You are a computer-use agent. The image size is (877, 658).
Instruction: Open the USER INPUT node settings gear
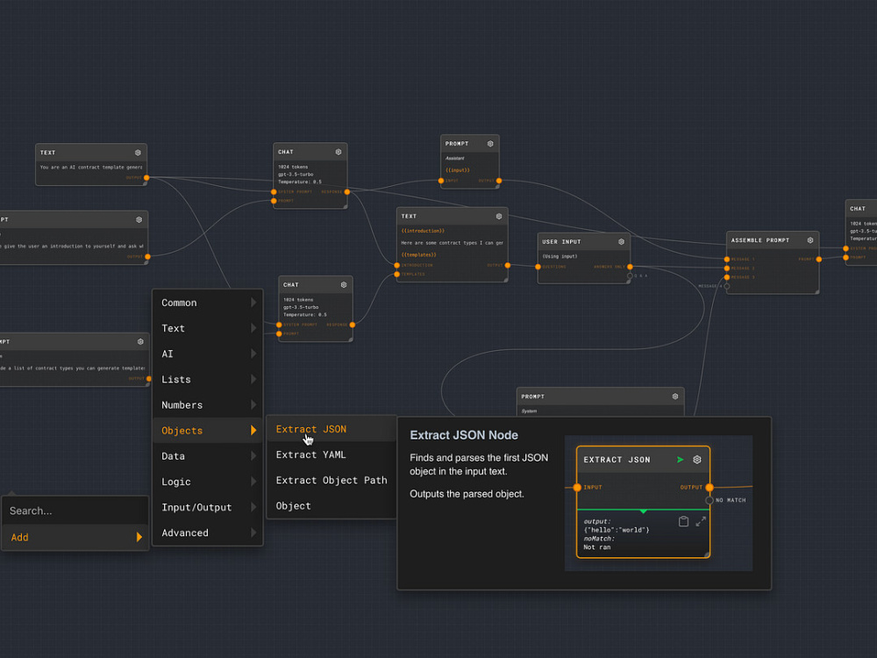click(622, 242)
